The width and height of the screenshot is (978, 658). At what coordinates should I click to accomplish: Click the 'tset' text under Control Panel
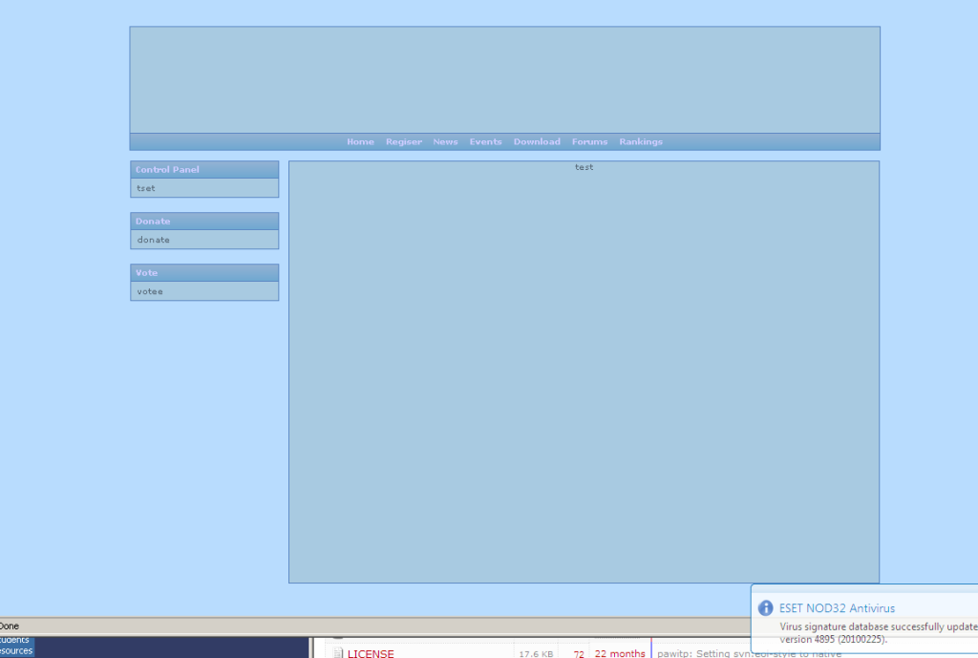[x=146, y=188]
